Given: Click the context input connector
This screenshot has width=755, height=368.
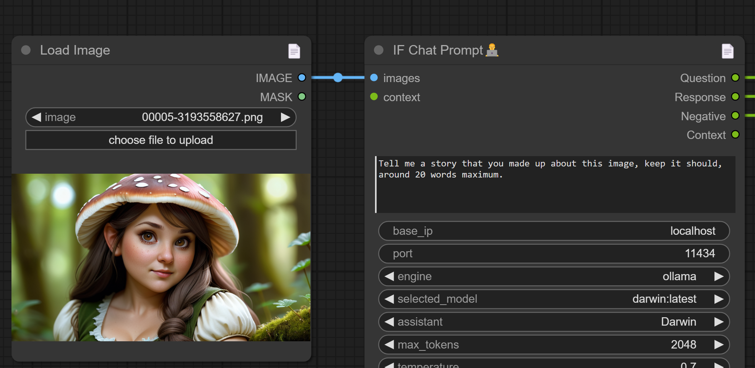Looking at the screenshot, I should (374, 97).
